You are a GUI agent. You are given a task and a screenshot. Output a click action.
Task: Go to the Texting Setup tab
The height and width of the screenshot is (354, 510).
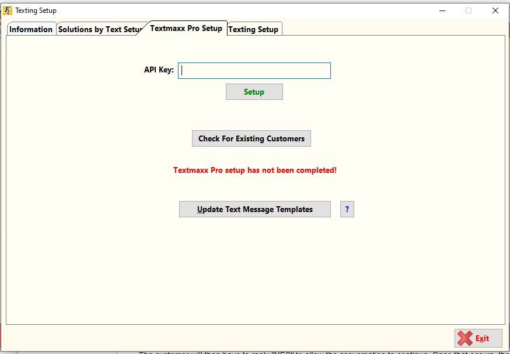coord(253,29)
